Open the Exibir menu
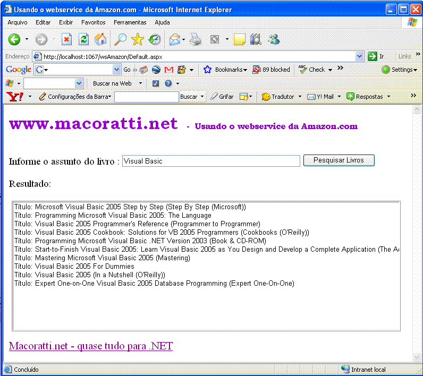423x376 pixels. [x=66, y=22]
